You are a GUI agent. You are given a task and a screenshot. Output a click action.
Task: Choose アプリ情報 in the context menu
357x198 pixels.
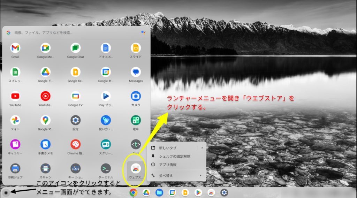coord(168,165)
